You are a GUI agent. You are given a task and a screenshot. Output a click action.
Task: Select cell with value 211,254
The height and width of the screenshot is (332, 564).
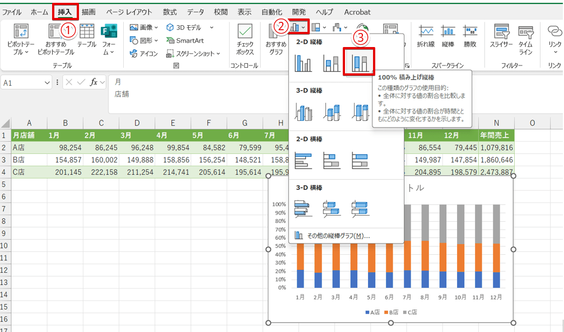coord(137,172)
